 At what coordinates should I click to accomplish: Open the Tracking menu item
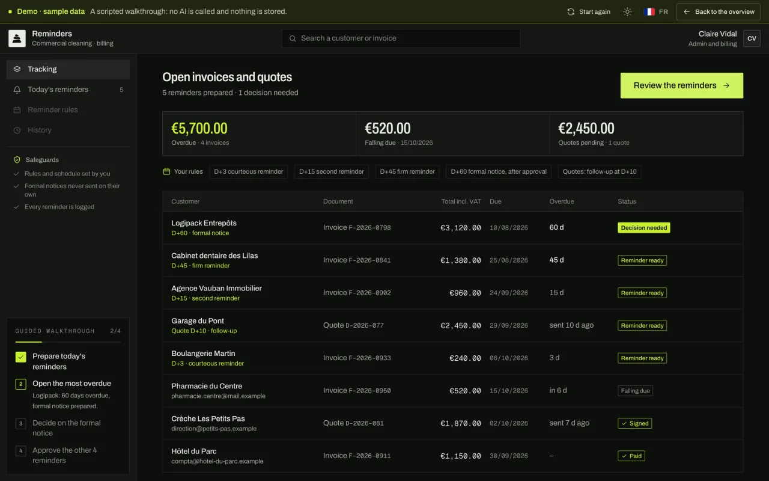[68, 69]
